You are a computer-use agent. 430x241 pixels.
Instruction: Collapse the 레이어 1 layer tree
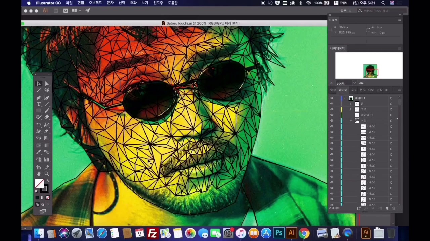345,98
